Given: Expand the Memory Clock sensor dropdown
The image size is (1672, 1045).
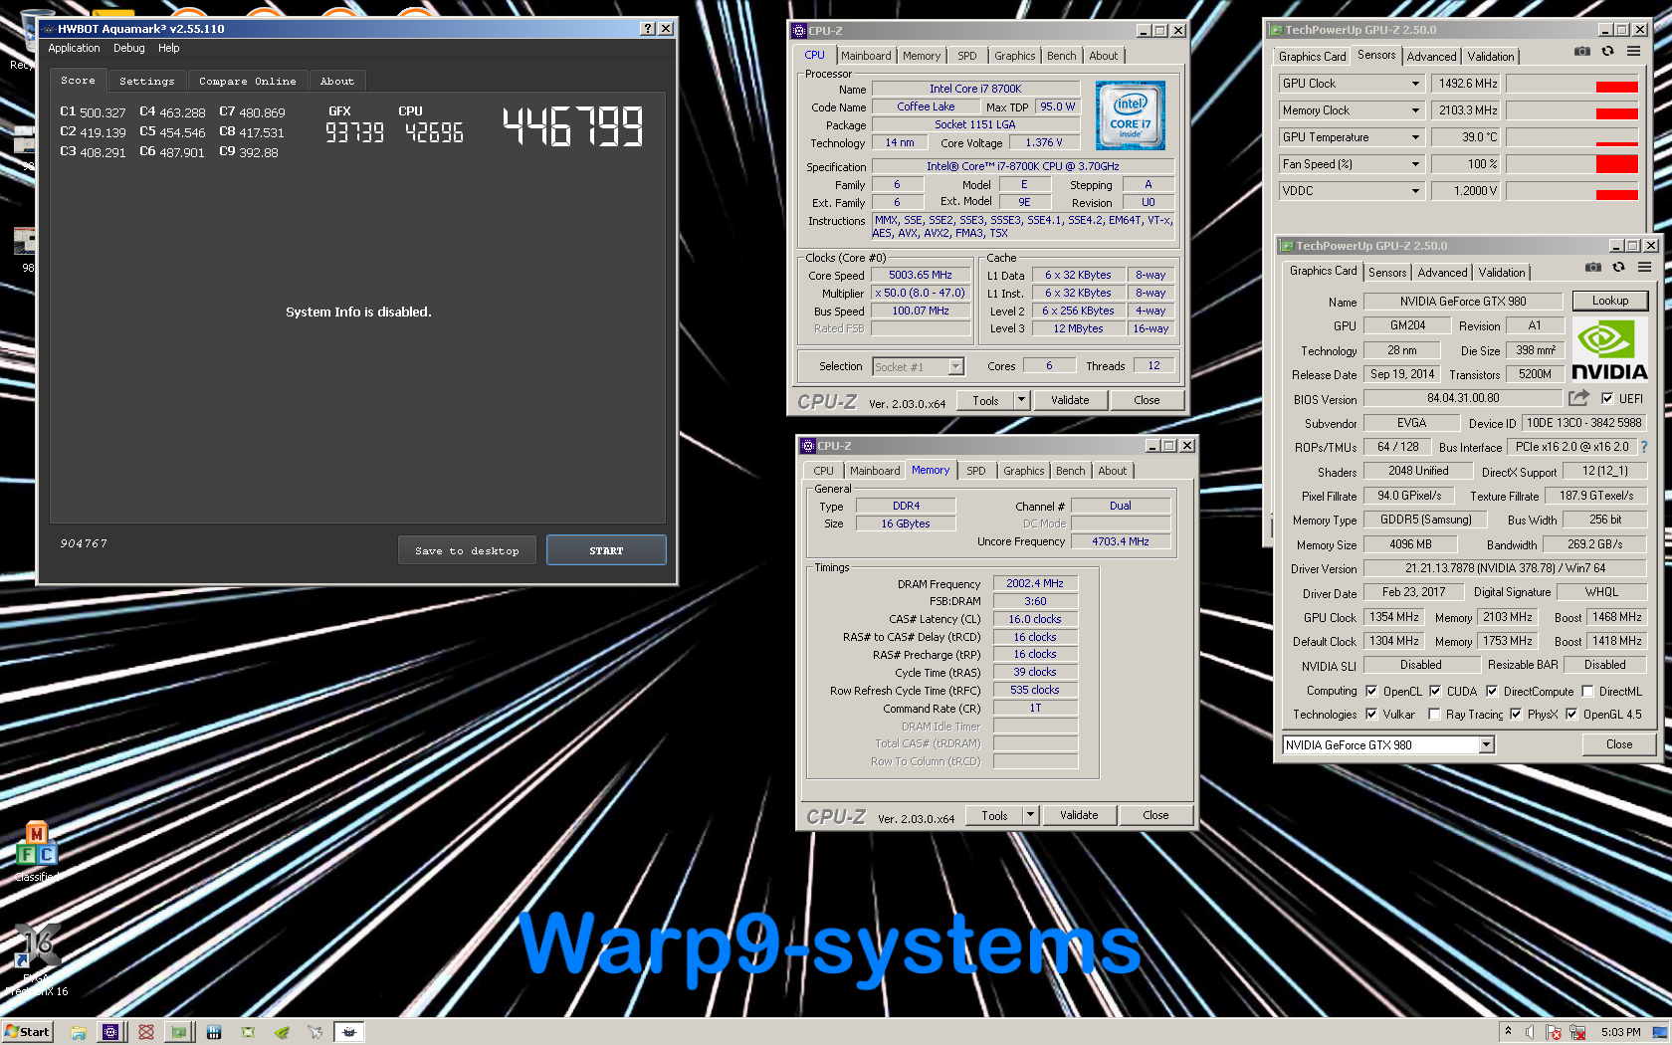Looking at the screenshot, I should (1415, 110).
